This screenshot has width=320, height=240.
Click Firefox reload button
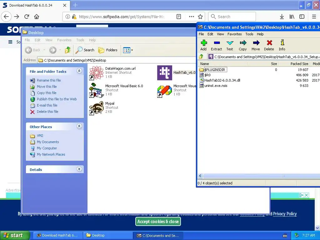coord(27,17)
